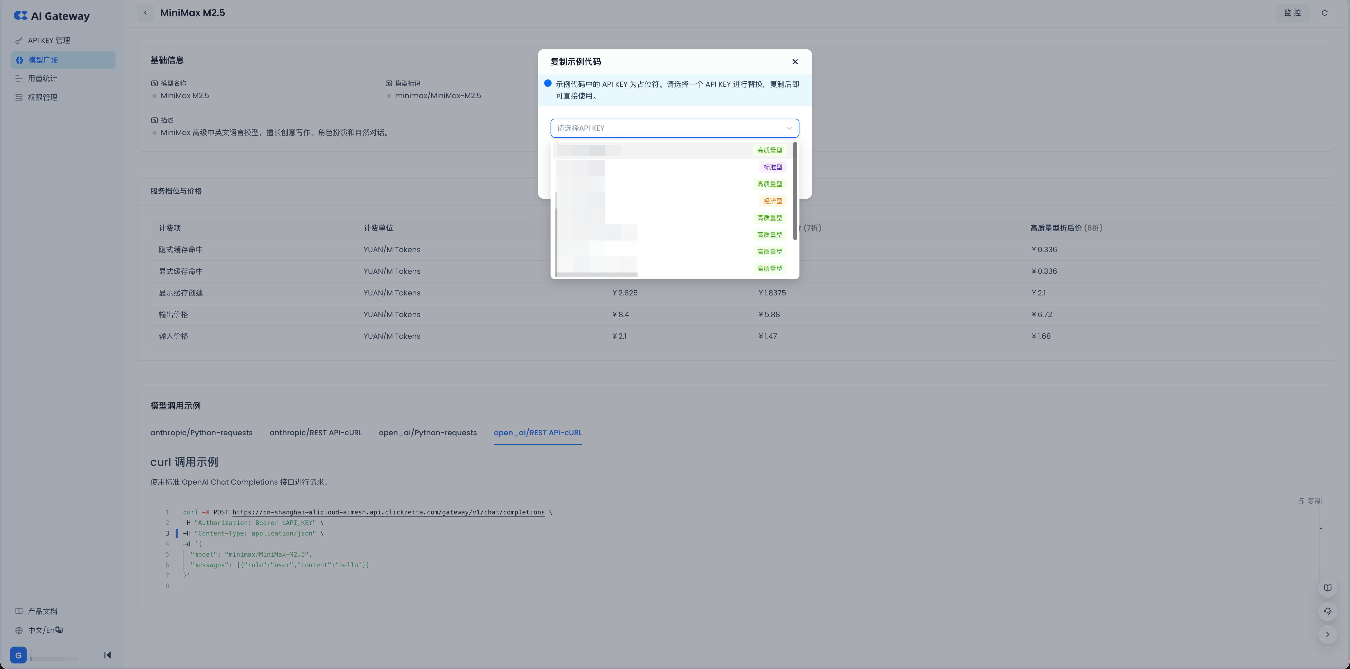Open the 模型广场 sidebar menu
Image resolution: width=1350 pixels, height=669 pixels.
coord(63,60)
